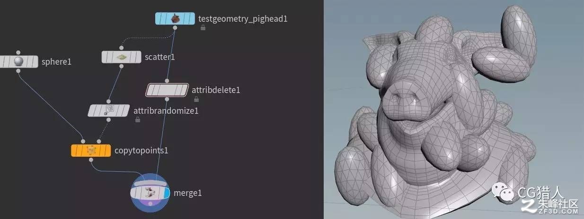Click the merge1 node icon

pos(150,193)
